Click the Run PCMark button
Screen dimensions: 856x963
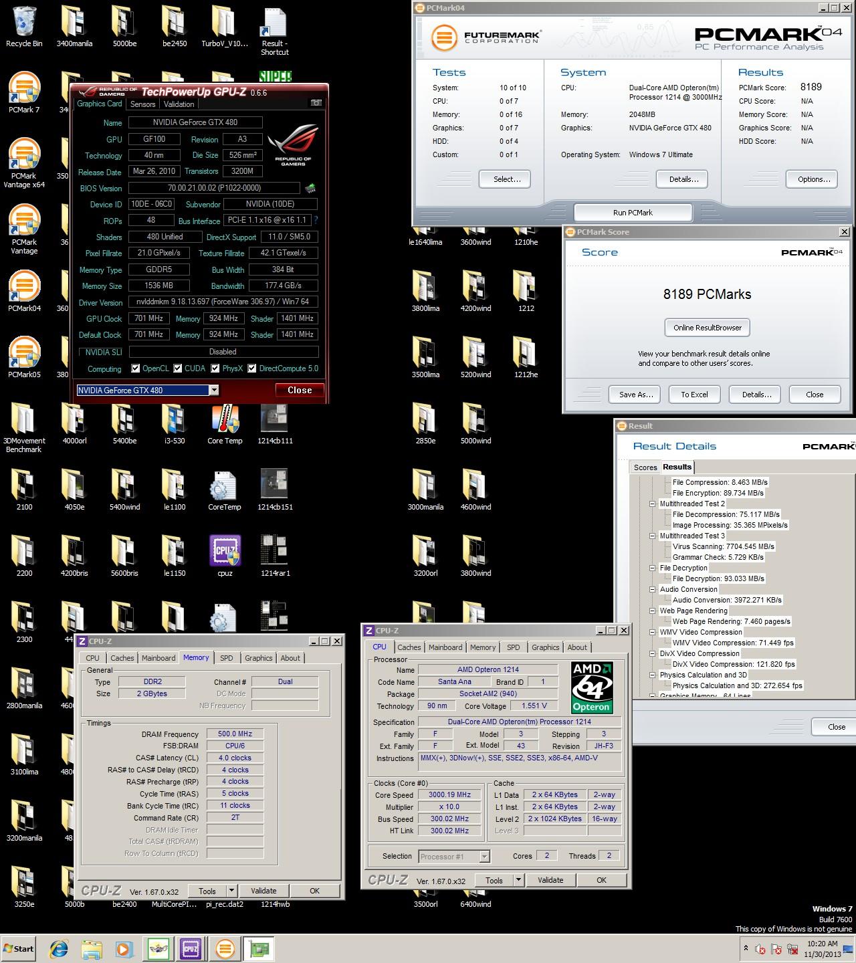point(633,213)
